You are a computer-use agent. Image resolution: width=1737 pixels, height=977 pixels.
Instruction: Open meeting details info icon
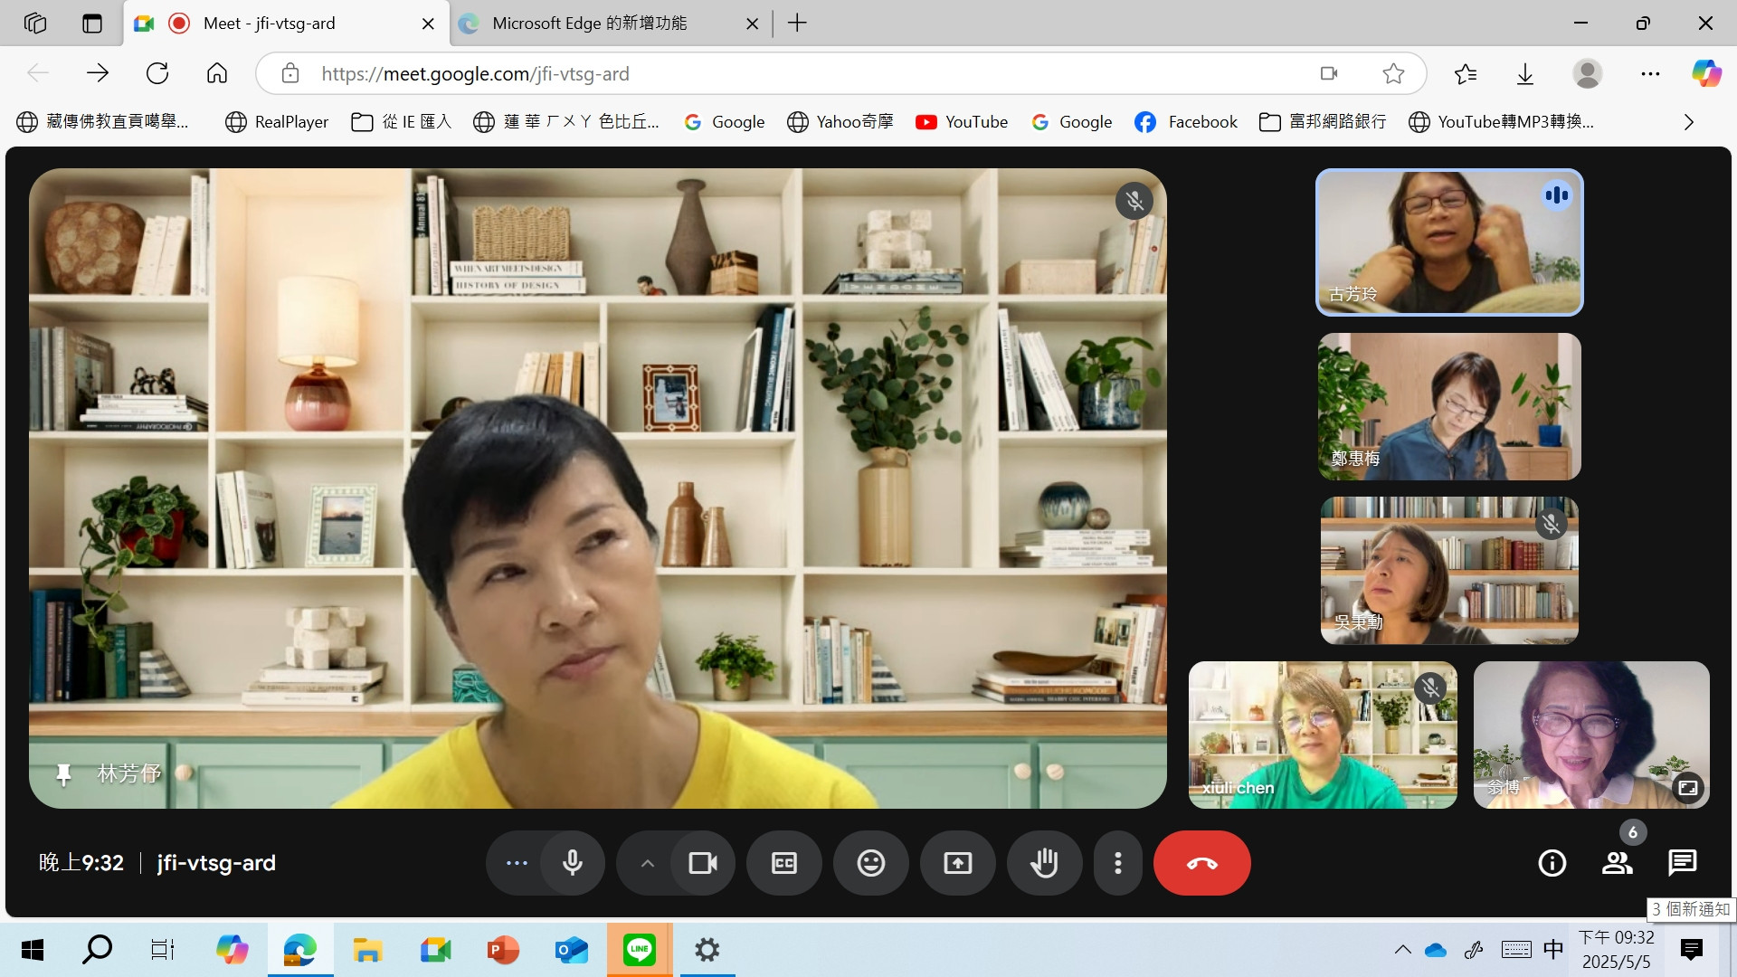1552,863
